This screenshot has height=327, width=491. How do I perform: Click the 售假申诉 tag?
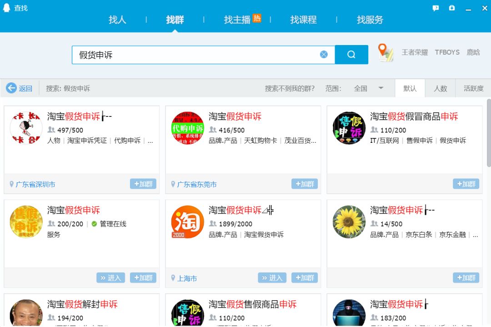pyautogui.click(x=420, y=141)
